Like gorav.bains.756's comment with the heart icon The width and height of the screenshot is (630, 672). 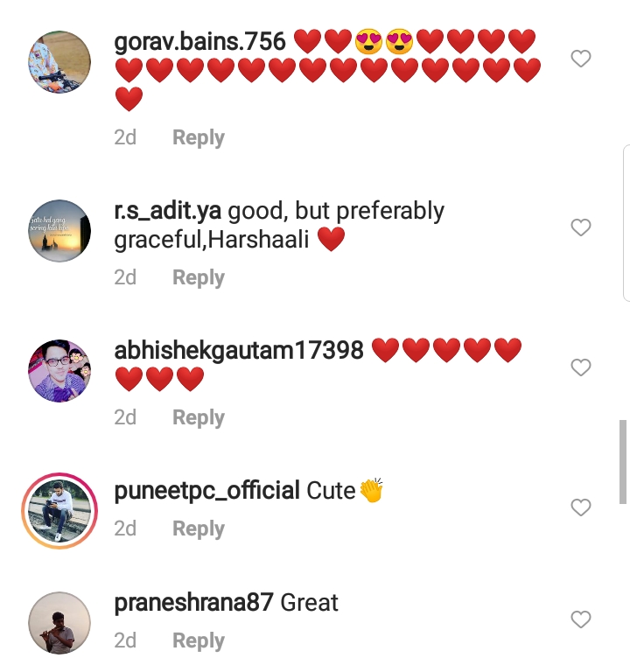click(581, 59)
